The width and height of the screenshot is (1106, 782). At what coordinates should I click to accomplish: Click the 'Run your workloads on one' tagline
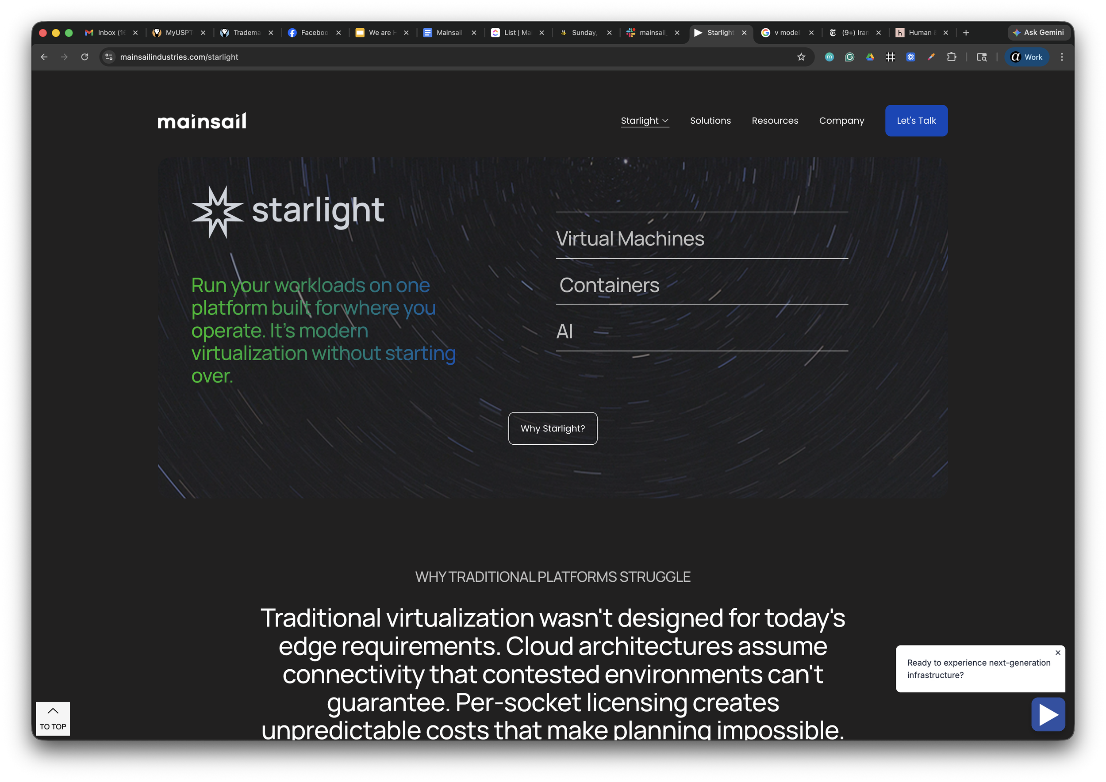pos(323,330)
